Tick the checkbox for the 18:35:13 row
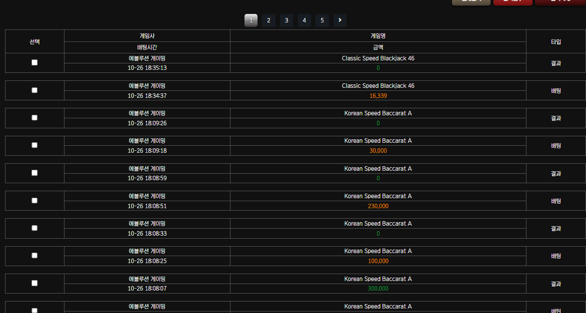Viewport: 586px width, 313px height. 34,63
